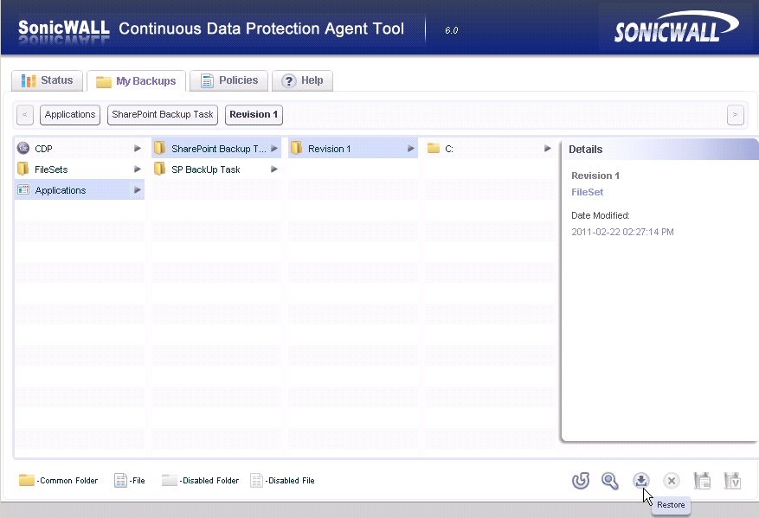Screen dimensions: 759x518
Task: Expand the Applications row arrow
Action: (x=138, y=190)
